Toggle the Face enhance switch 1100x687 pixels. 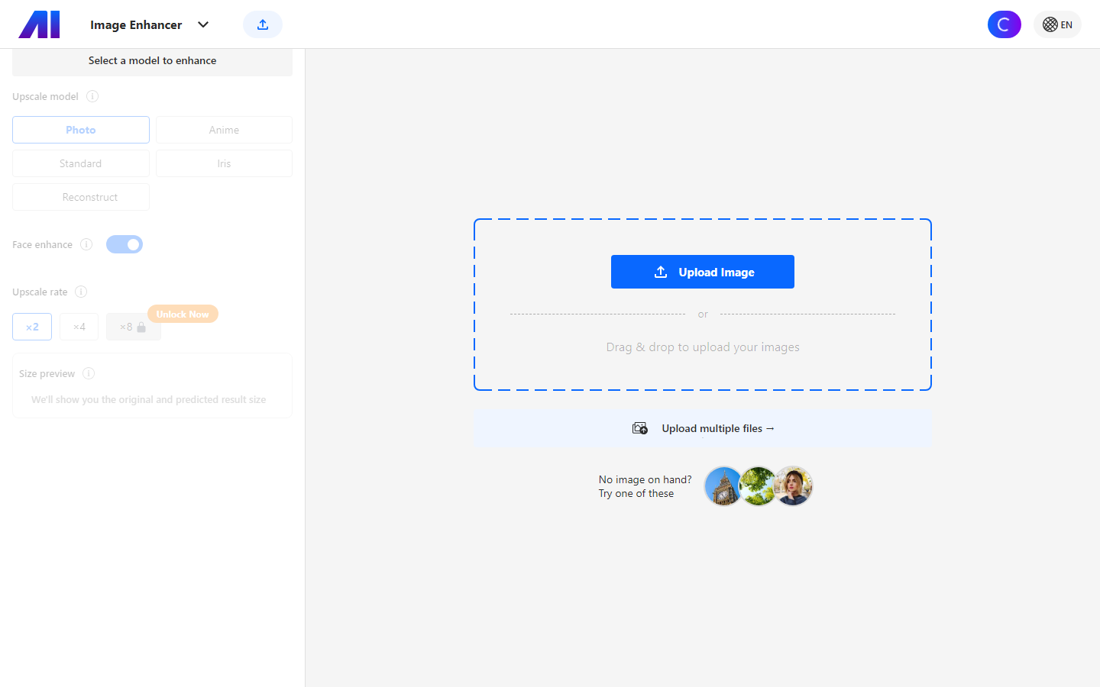pyautogui.click(x=125, y=244)
